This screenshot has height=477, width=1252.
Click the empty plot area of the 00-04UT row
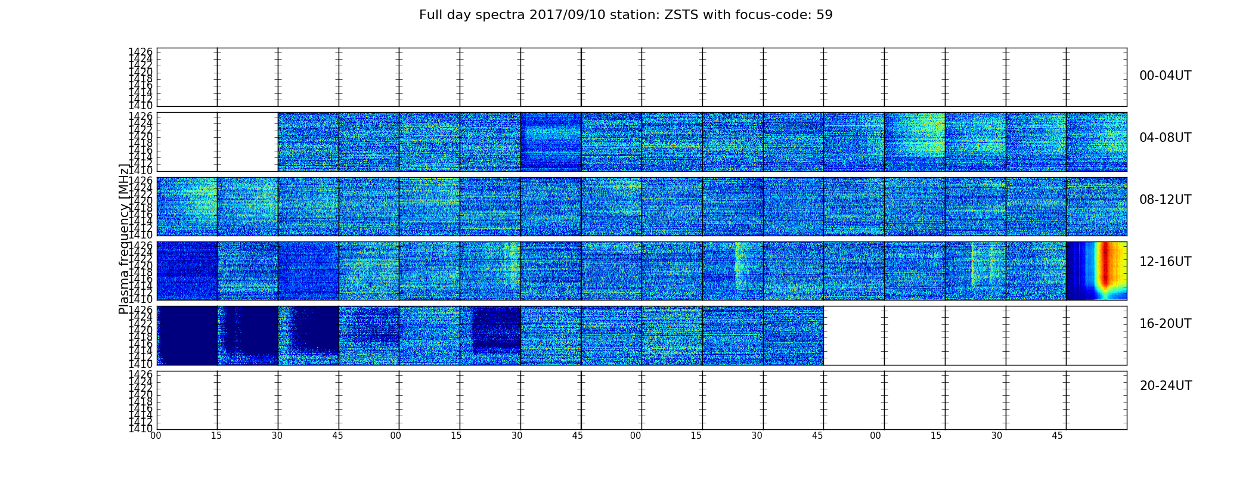642,77
